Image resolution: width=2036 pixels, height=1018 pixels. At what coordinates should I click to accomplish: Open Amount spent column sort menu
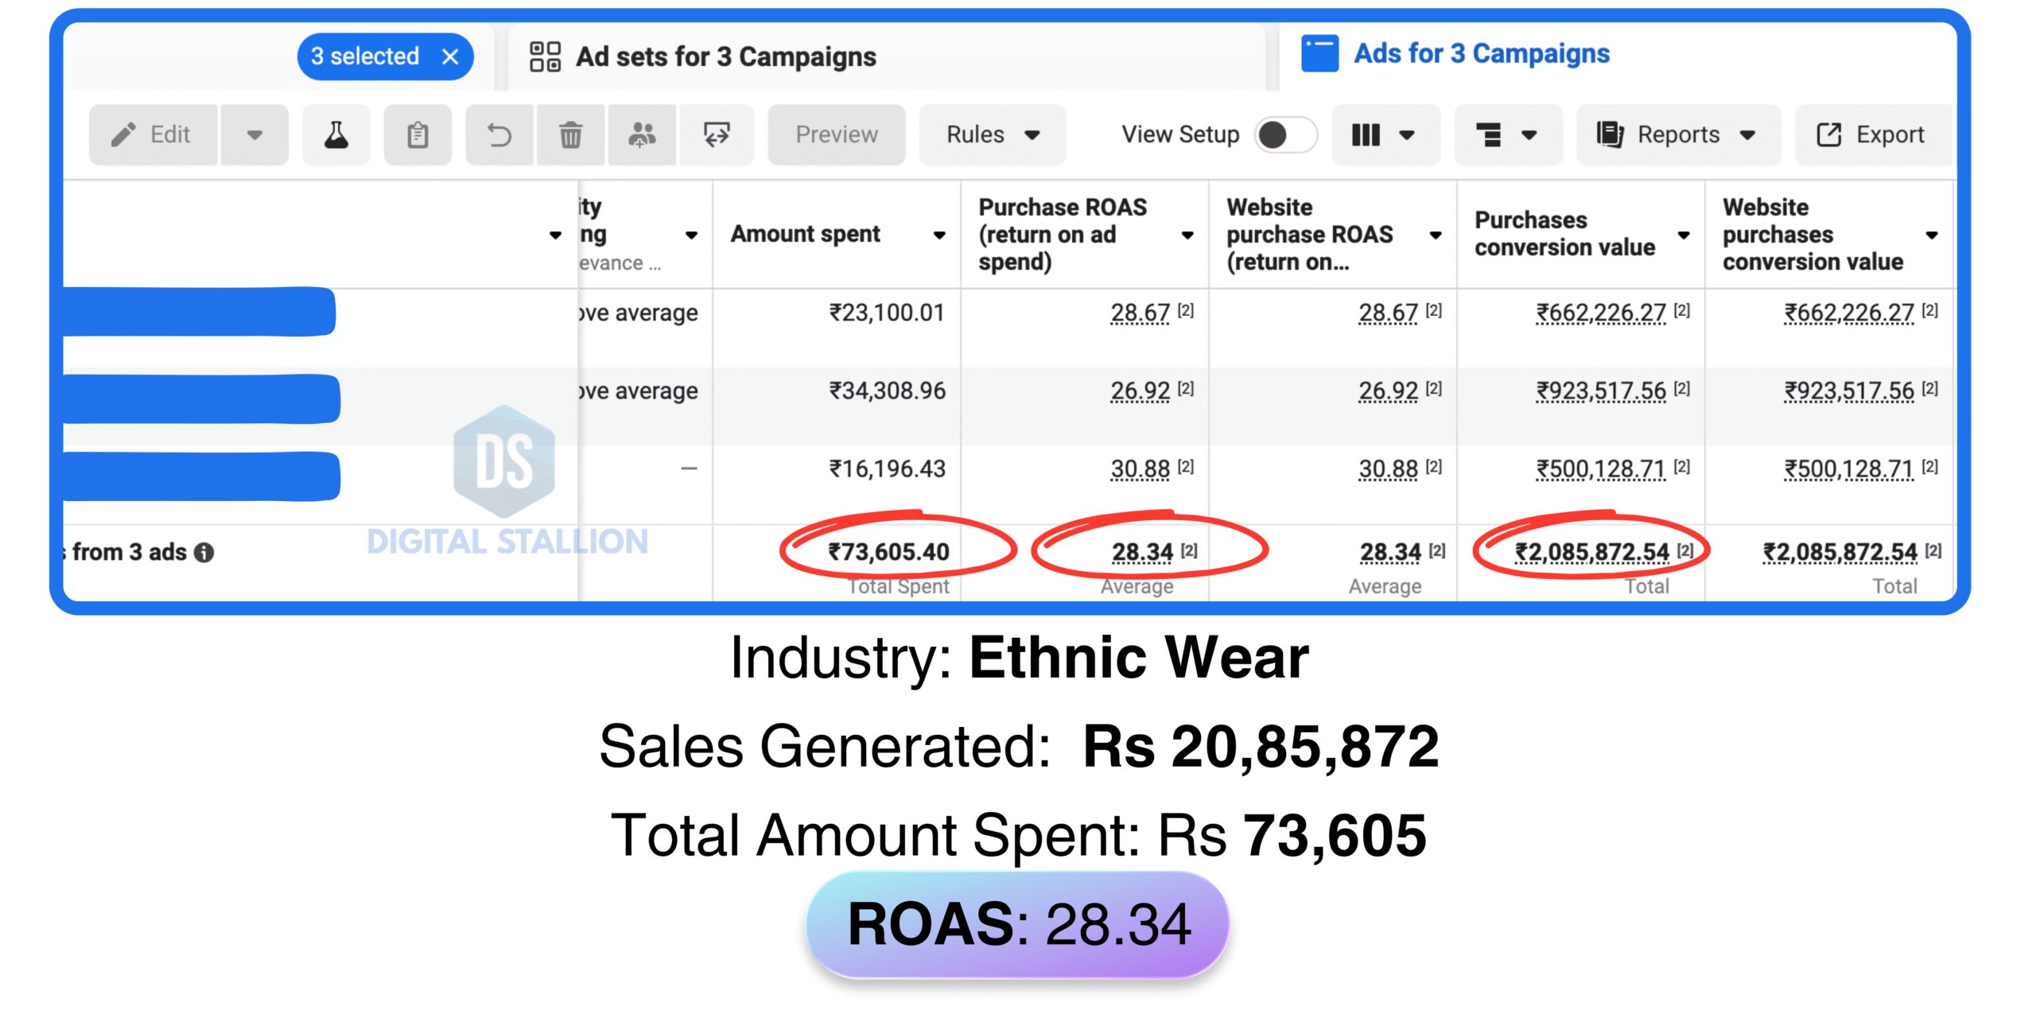coord(939,235)
